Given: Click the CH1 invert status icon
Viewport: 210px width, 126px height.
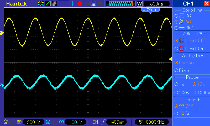Looking at the screenshot, I should (x=19, y=122).
